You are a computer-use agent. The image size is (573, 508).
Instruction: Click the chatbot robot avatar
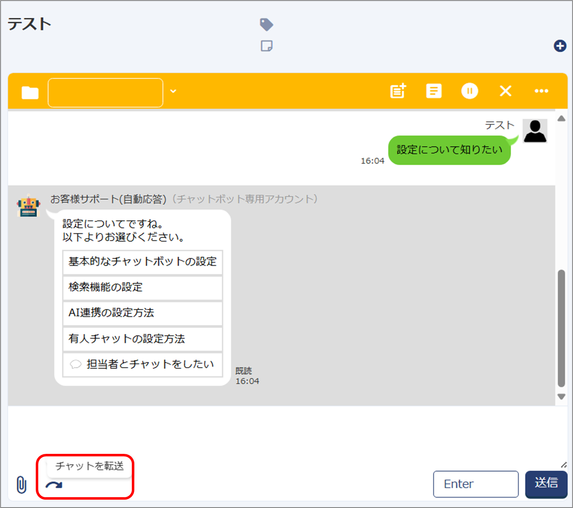coord(28,206)
